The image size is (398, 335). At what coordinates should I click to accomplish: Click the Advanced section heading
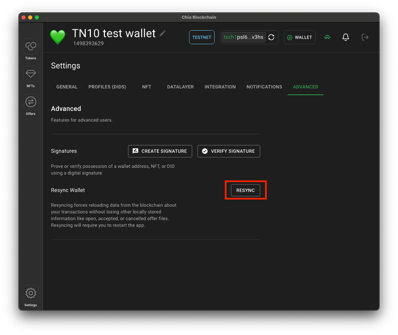click(66, 109)
